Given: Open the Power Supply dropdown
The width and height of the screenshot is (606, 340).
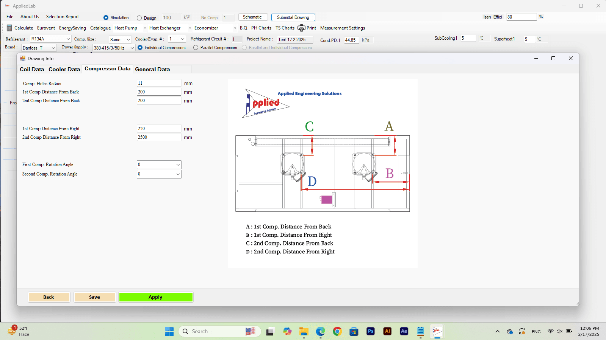Looking at the screenshot, I should [114, 48].
